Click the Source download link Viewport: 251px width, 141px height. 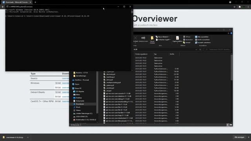(x=65, y=78)
